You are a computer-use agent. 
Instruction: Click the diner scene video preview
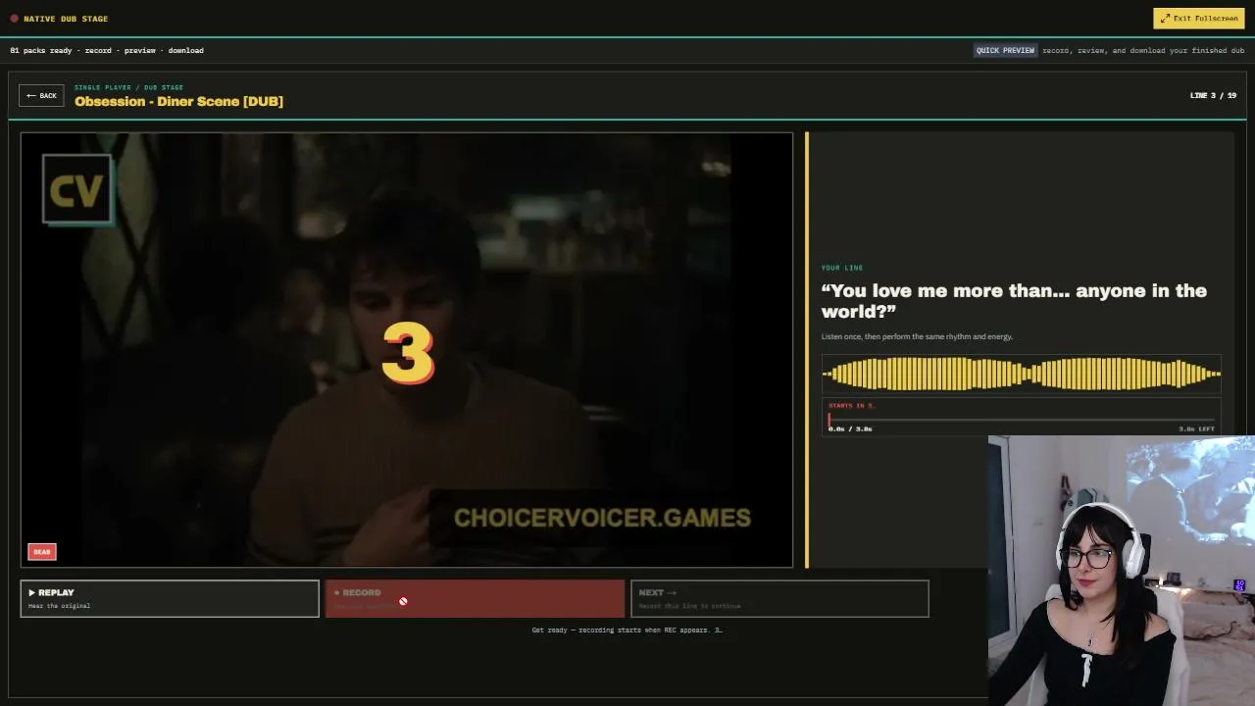coord(407,350)
